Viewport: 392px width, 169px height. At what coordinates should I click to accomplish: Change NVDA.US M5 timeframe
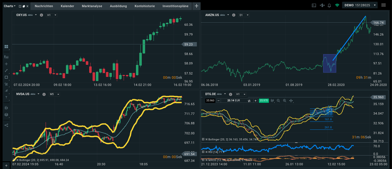tap(54, 94)
